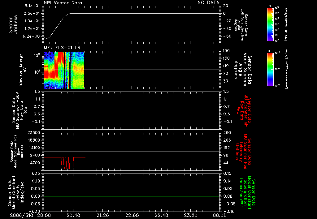Select the "MU Scanner +30V Raw Data" axis label
This screenshot has width=317, height=219.
pos(19,110)
